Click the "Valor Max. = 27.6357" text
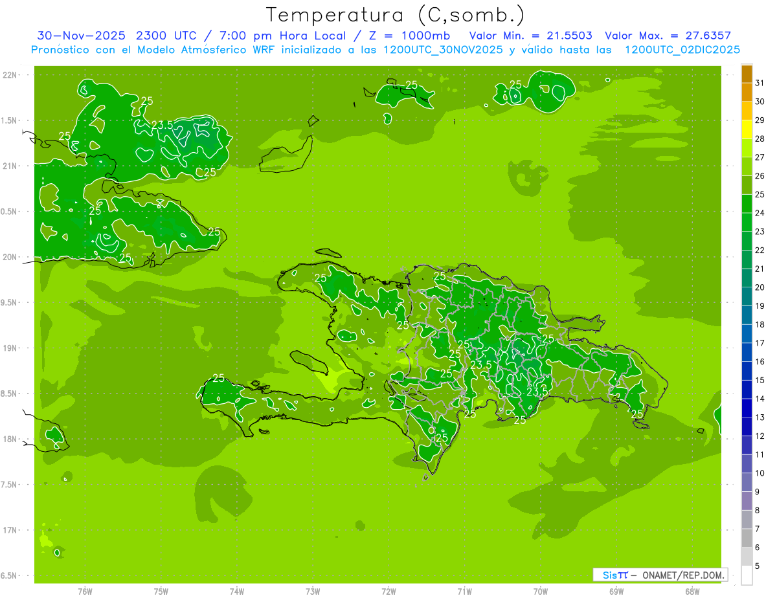The height and width of the screenshot is (600, 777). 668,36
